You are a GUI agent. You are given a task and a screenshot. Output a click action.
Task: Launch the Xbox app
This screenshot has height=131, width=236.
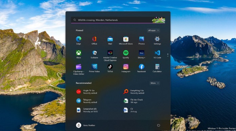[x=79, y=54]
